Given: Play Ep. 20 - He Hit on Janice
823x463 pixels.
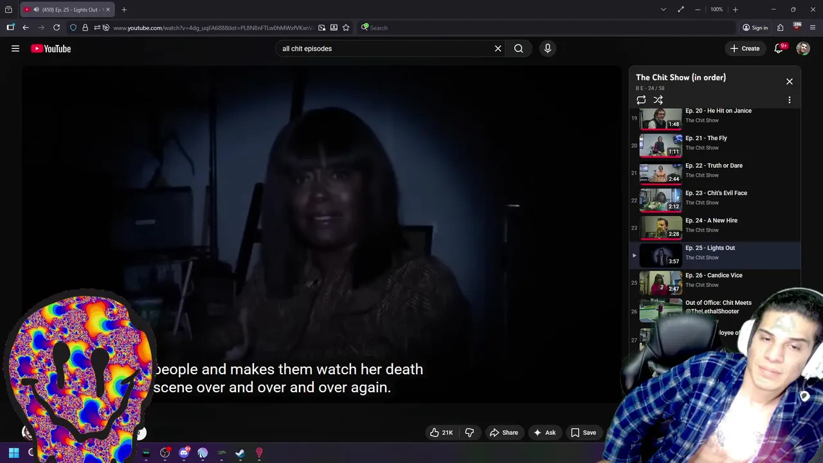Looking at the screenshot, I should (x=715, y=118).
